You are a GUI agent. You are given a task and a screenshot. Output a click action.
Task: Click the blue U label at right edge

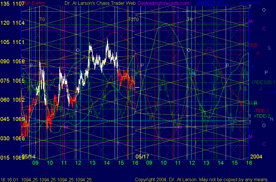tap(274, 92)
